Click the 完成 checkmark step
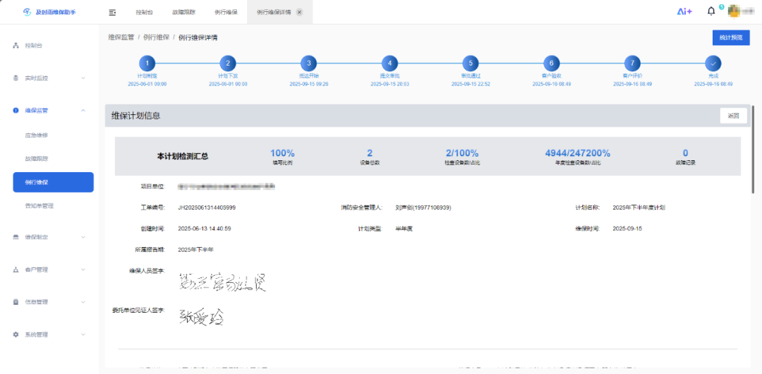The width and height of the screenshot is (762, 374). pos(713,63)
